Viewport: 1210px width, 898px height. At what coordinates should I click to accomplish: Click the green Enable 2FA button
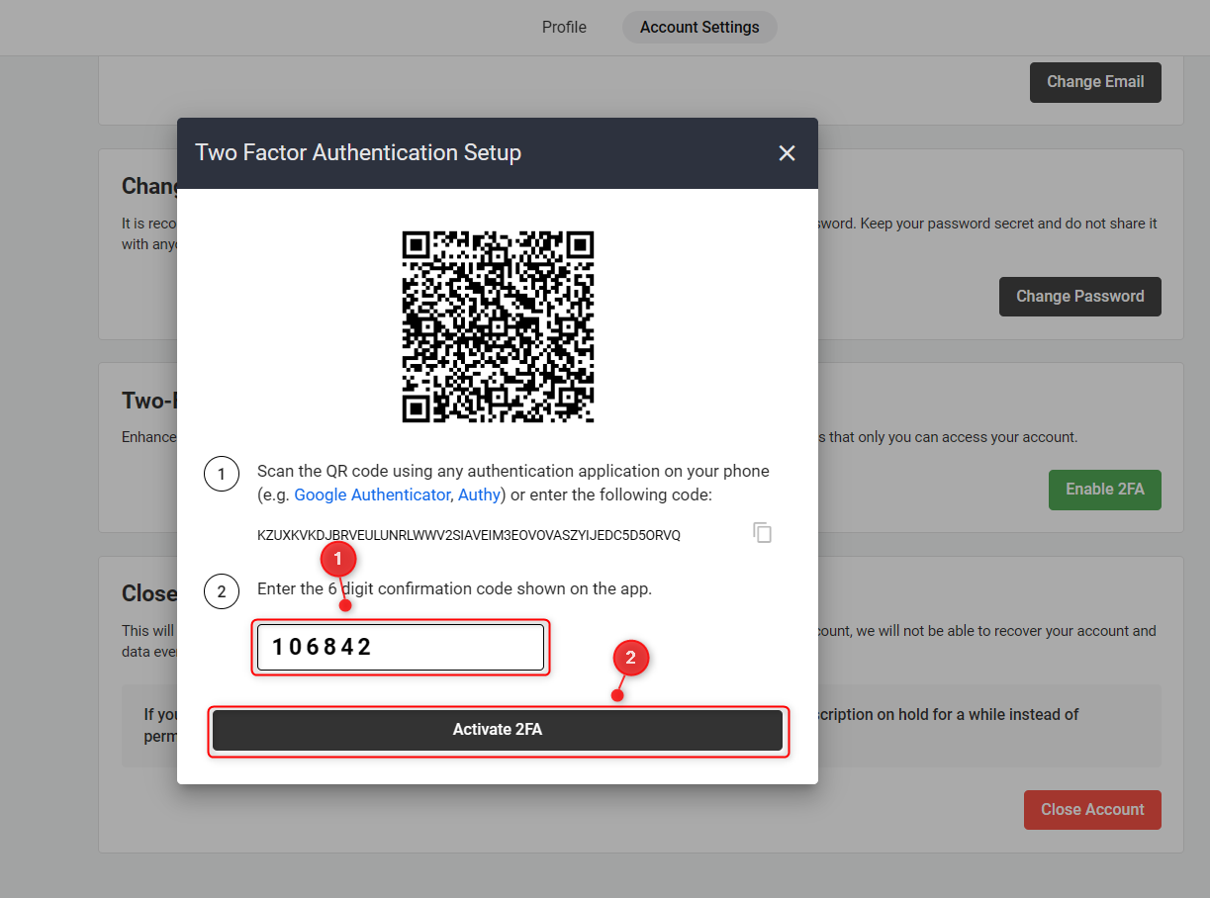[1105, 490]
